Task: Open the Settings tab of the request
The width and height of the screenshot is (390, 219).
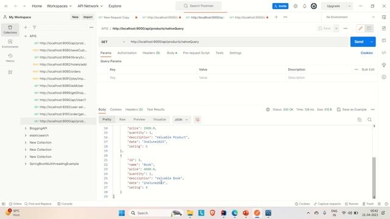Action: point(235,53)
